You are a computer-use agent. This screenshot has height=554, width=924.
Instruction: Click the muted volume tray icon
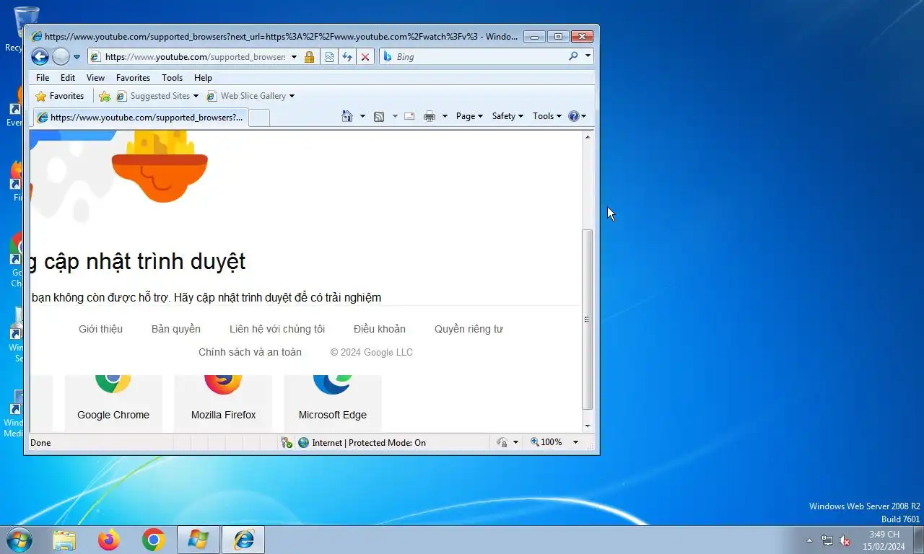click(845, 541)
